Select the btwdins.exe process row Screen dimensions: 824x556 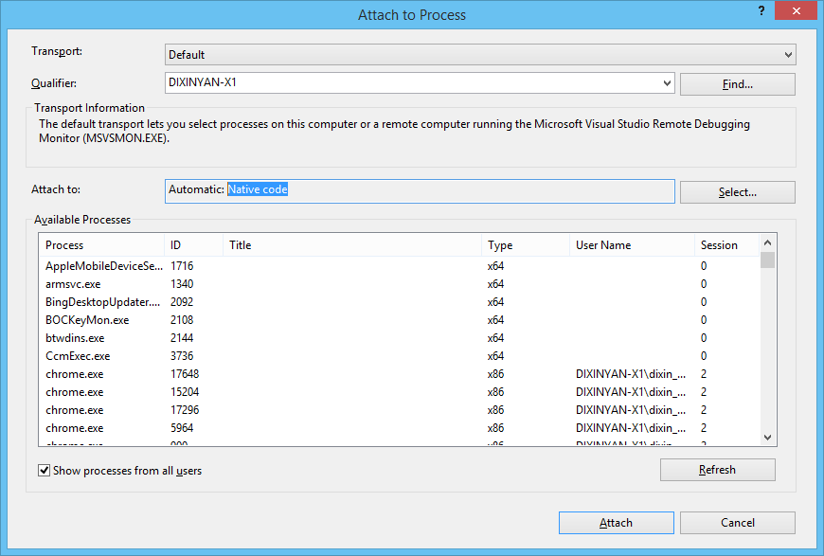tap(400, 338)
